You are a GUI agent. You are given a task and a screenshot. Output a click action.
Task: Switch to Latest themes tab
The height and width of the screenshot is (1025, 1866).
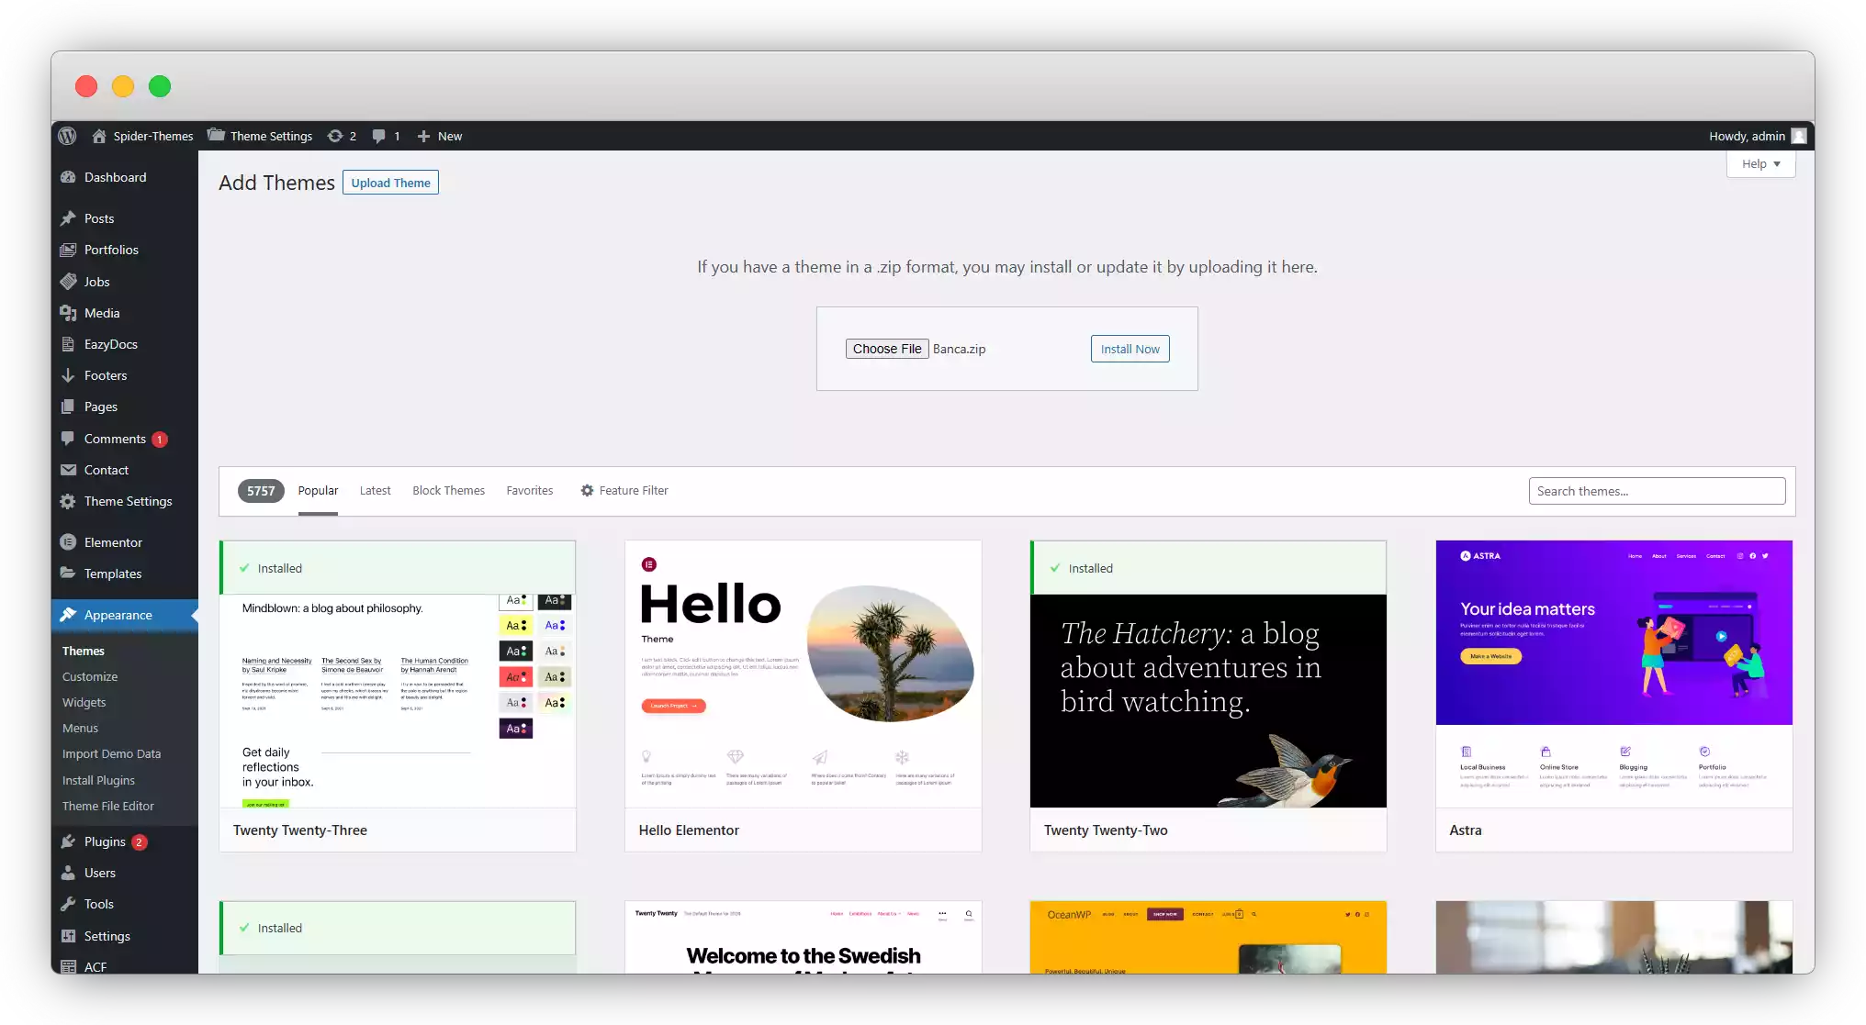[375, 491]
